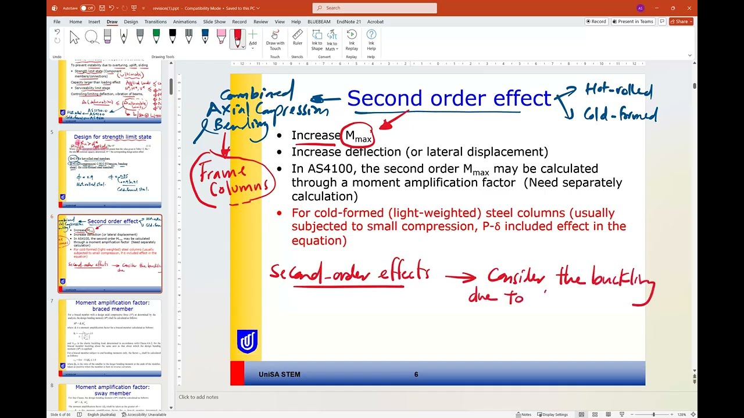Screen dimensions: 744x418
Task: Undo last action in title bar
Action: click(111, 8)
